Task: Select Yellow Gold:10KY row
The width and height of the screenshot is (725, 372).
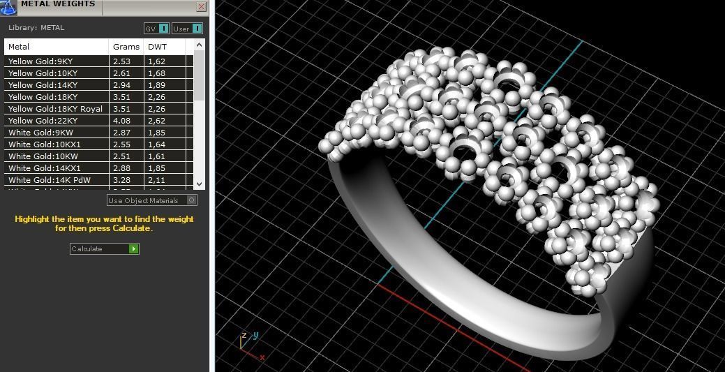Action: coord(98,73)
